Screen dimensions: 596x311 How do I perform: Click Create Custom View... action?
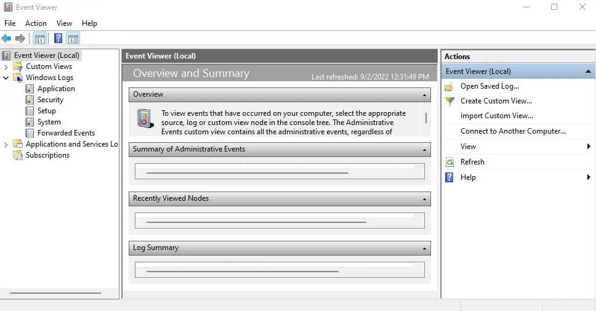[x=496, y=101]
